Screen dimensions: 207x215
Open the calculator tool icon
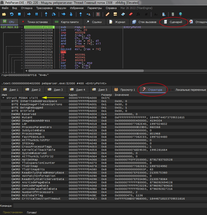click(x=173, y=14)
